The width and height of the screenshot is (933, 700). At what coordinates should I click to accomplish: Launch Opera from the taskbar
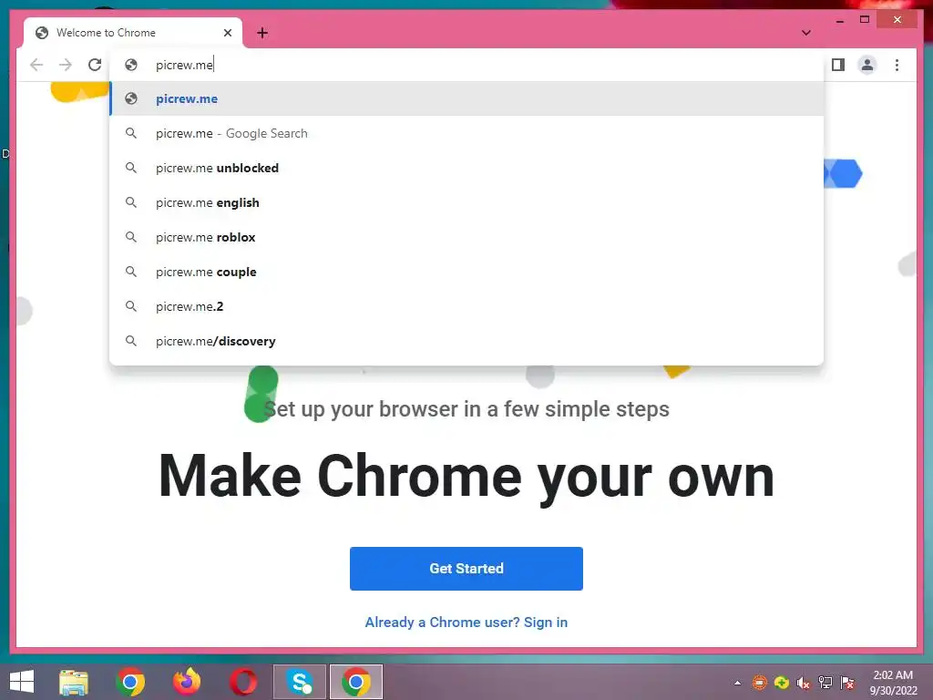coord(243,682)
